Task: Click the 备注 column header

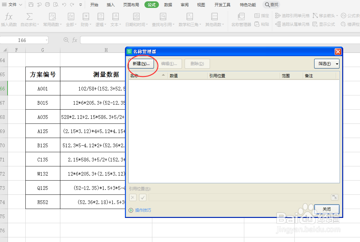Action: [x=320, y=76]
